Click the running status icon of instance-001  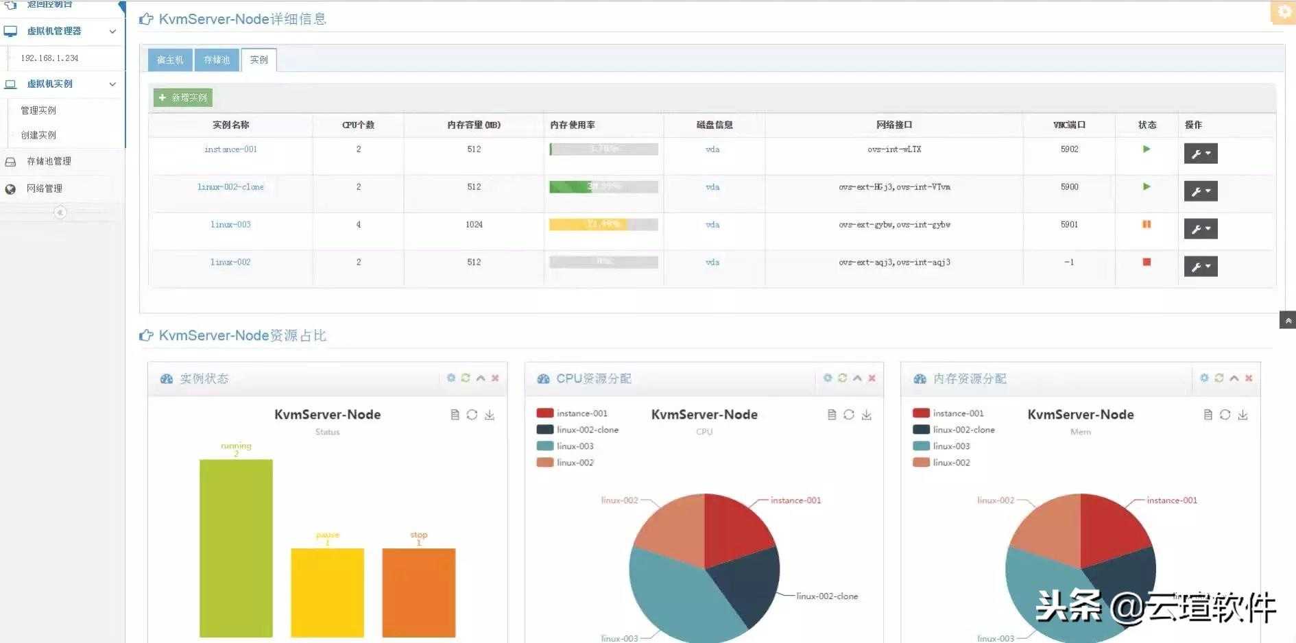1146,149
